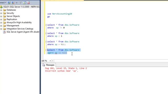Click the Stop square toolbar icon
This screenshot has height=94, width=168.
click(17, 3)
